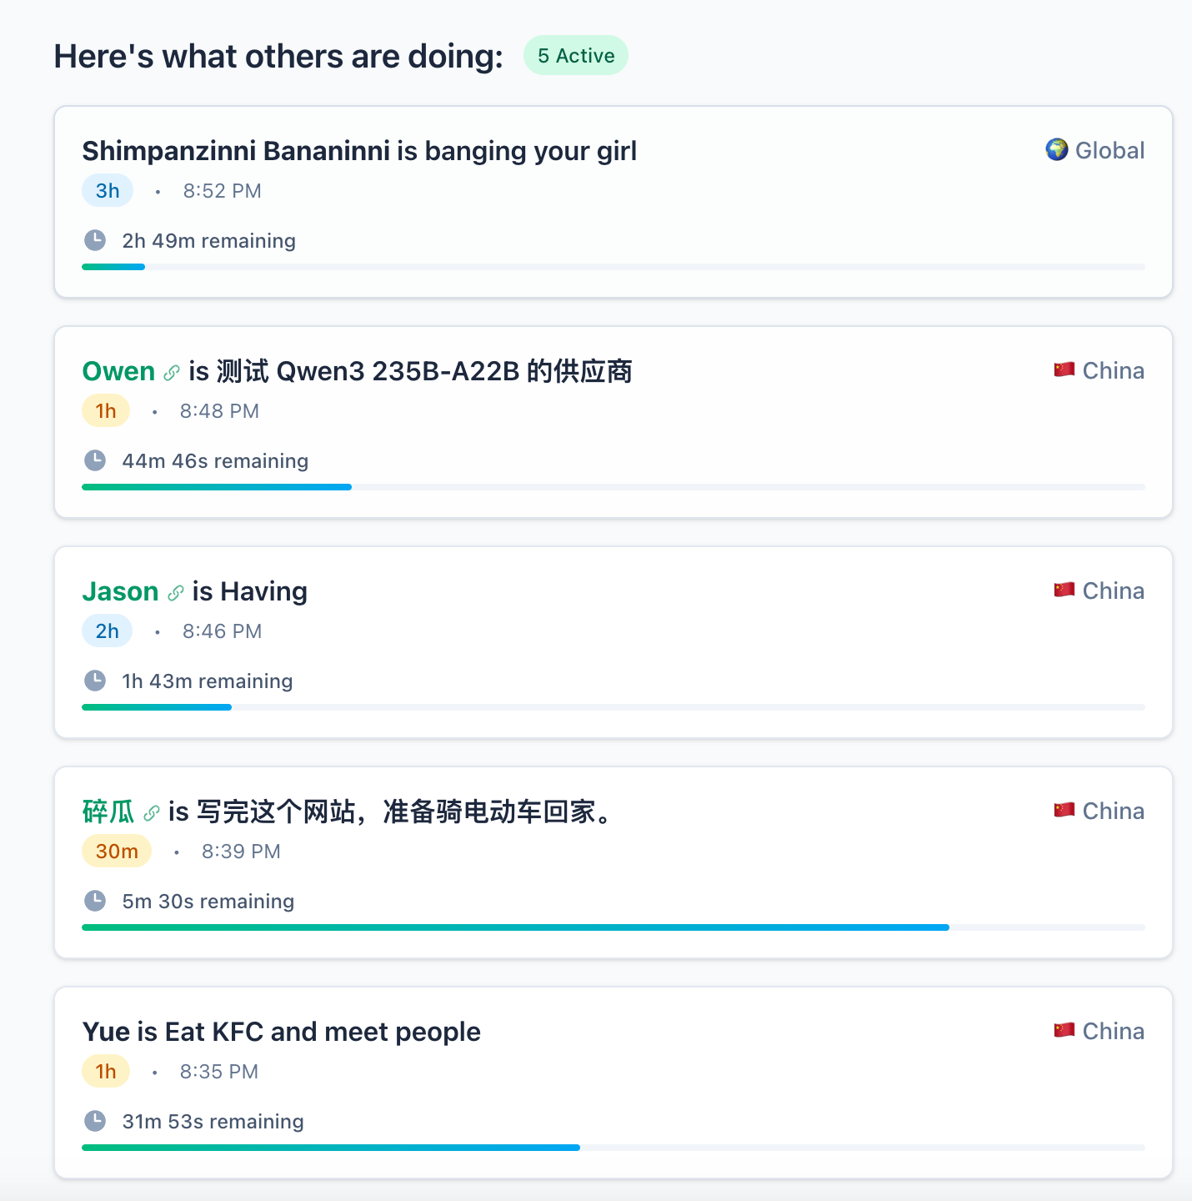Click the progress bar in Yue's card

[x=613, y=1148]
